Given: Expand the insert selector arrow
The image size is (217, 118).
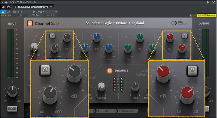Looking at the screenshot, I should (51, 7).
